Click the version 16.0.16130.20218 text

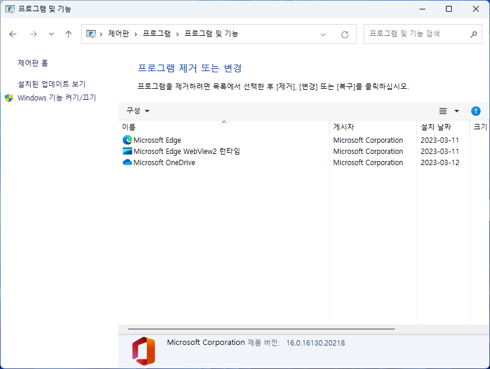(x=316, y=343)
